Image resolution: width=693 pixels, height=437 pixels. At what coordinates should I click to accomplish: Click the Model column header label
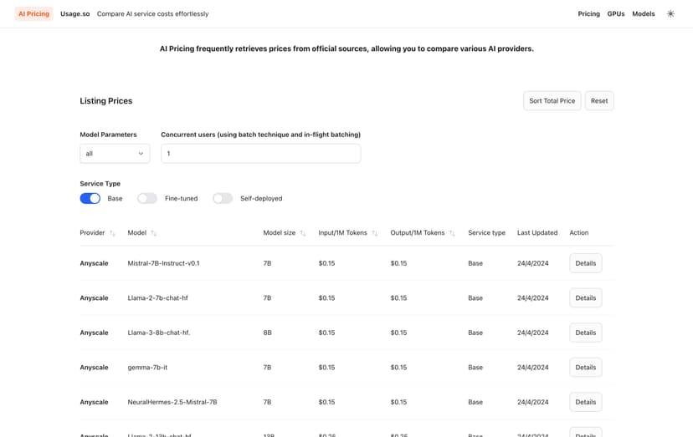(137, 232)
